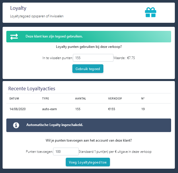The height and width of the screenshot is (173, 178).
Task: Click the DATUM column header
Action: click(14, 99)
